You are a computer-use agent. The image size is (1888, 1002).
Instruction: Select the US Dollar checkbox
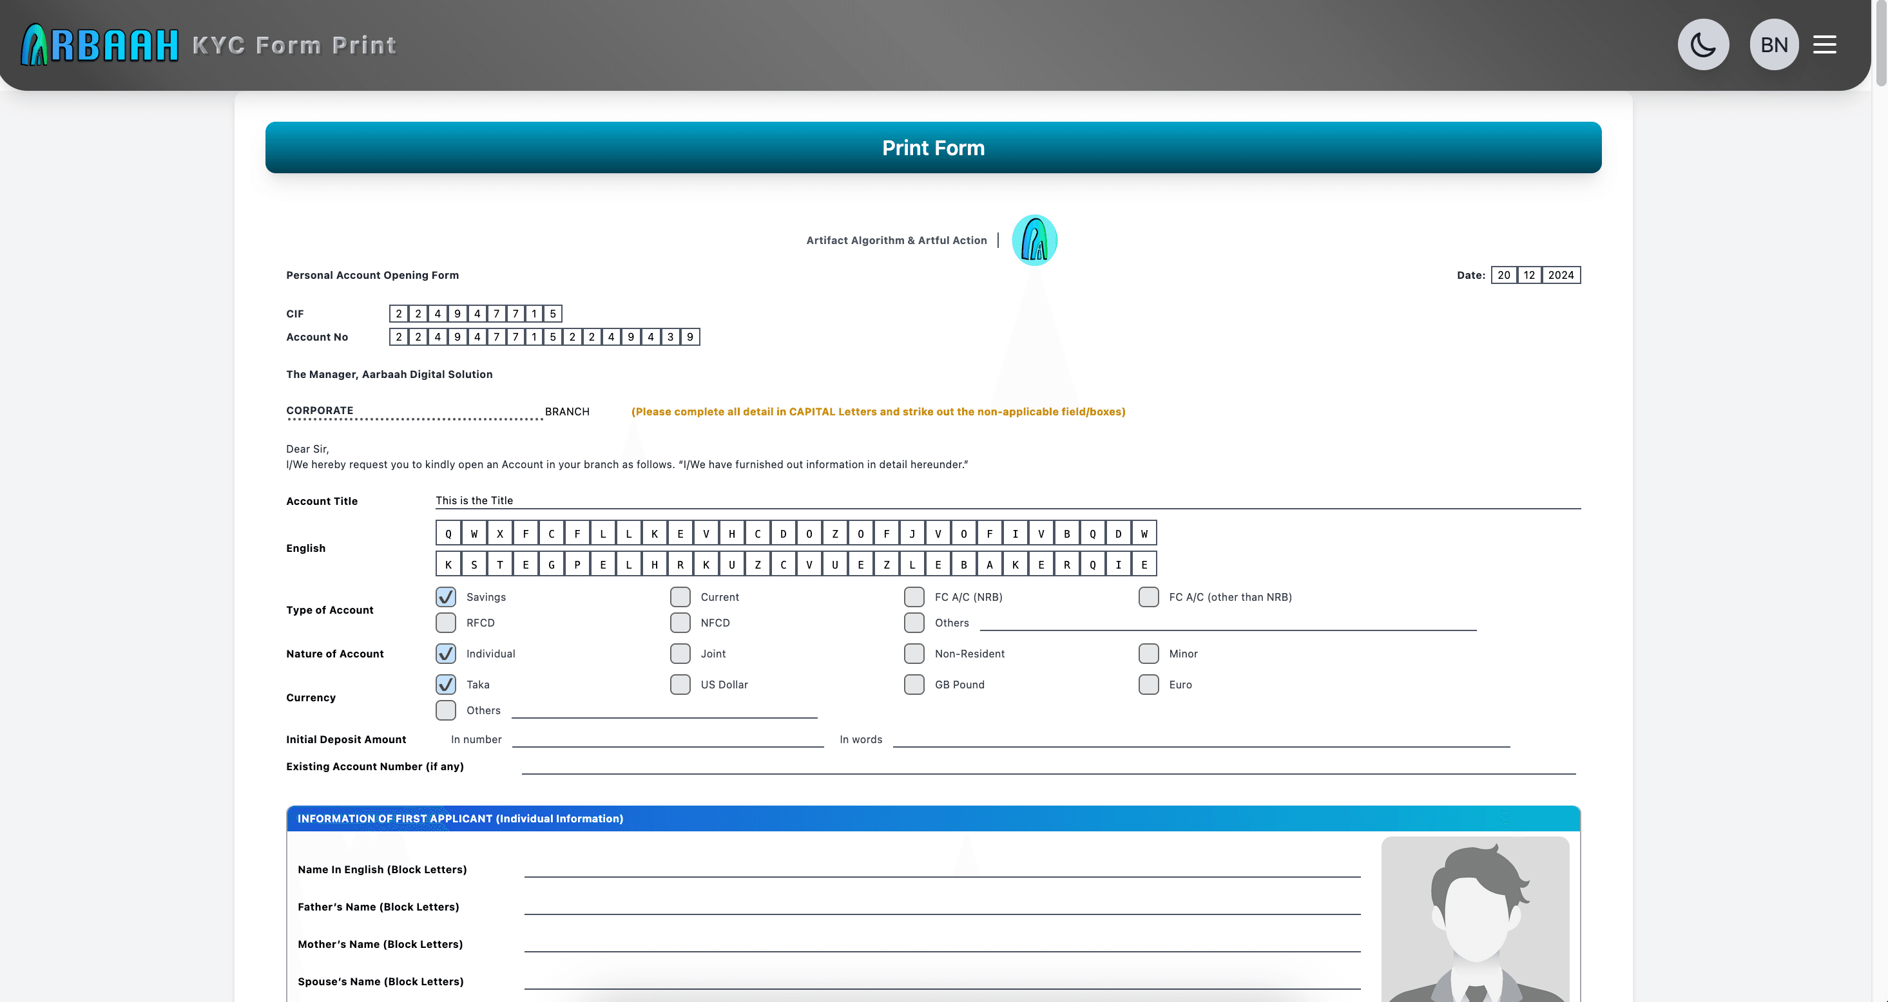pyautogui.click(x=680, y=684)
